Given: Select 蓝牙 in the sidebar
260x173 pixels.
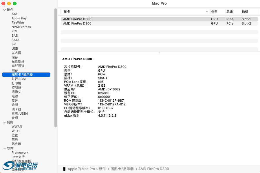Looking at the screenshot, I should coord(15,101).
